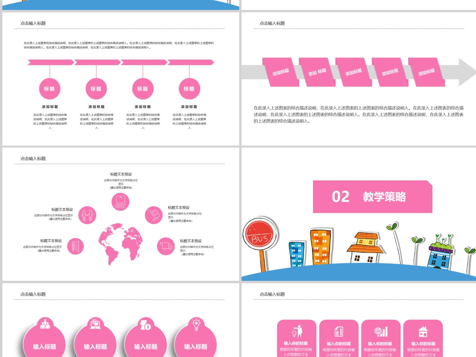Screen dimensions: 476x357
Task: Select 点击输入标题 above the four pink cards
Action: point(272,294)
